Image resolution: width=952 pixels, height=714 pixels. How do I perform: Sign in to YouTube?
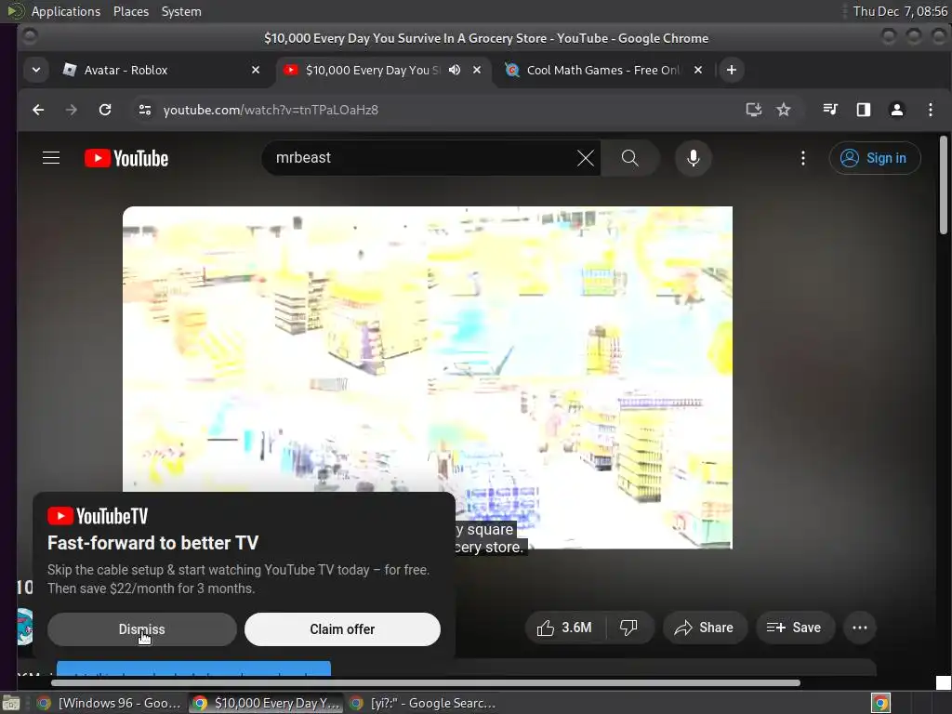click(x=874, y=158)
